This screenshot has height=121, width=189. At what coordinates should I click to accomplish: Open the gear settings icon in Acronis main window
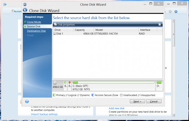[170, 12]
